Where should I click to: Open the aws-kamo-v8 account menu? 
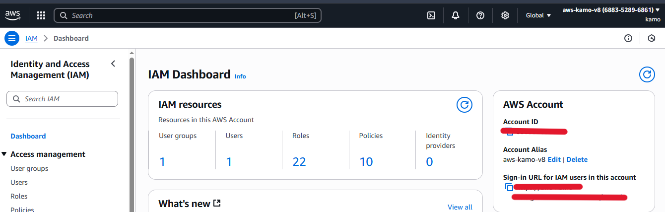[x=611, y=10]
